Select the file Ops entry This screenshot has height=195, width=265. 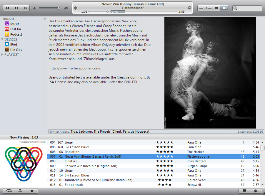16,49
